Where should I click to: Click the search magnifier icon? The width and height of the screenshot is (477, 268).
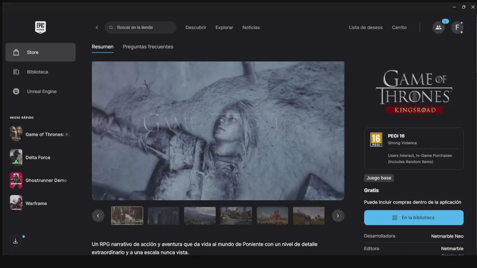click(x=111, y=28)
